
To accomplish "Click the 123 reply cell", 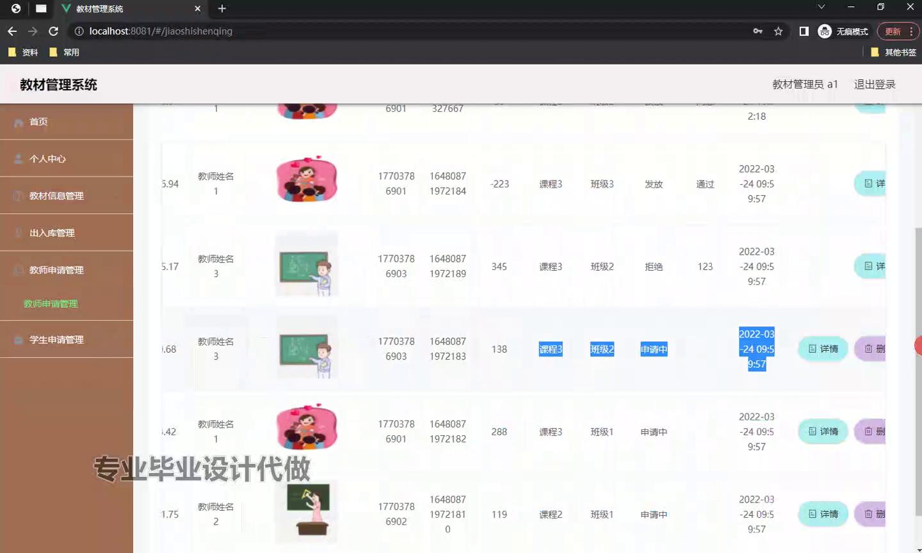I will tap(705, 267).
